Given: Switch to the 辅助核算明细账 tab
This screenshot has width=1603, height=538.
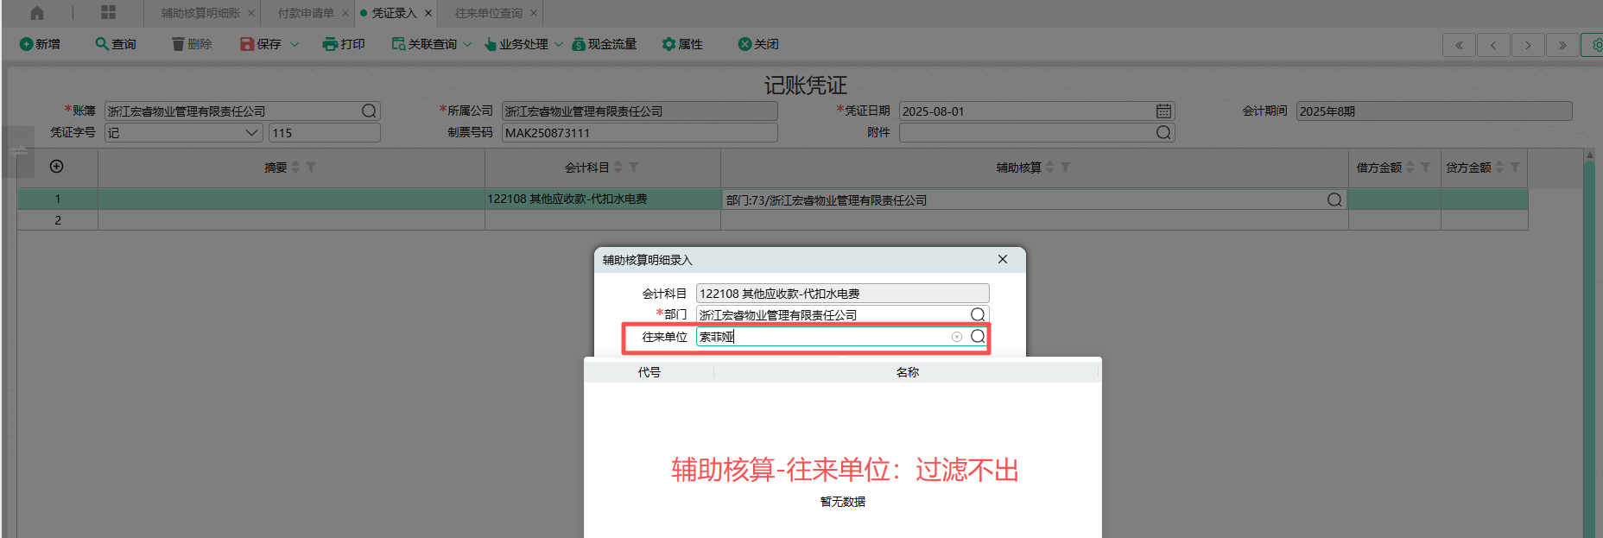Looking at the screenshot, I should [200, 13].
